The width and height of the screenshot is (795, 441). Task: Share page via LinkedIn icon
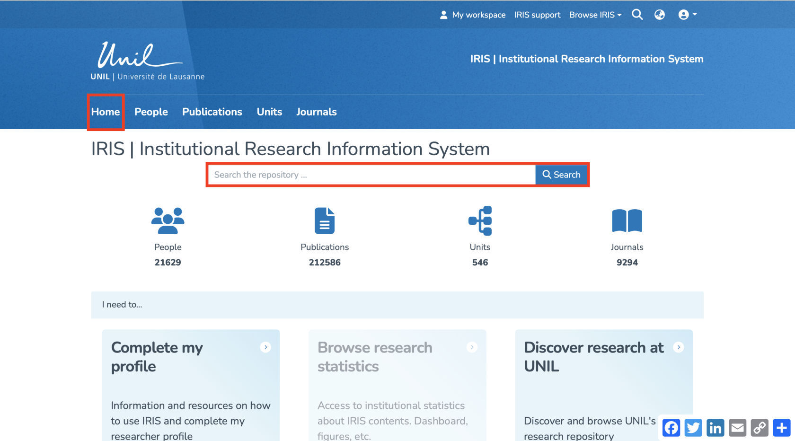715,428
